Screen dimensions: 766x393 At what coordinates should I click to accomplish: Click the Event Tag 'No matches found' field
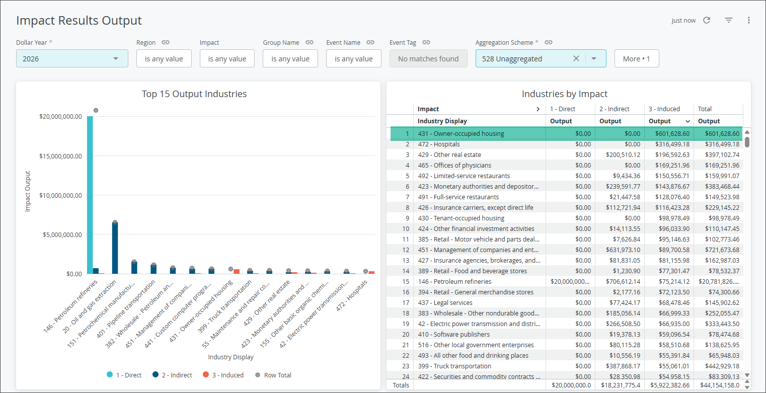click(x=428, y=58)
